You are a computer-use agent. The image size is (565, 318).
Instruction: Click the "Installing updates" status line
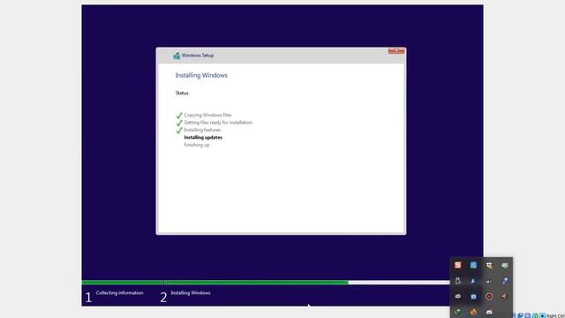203,138
